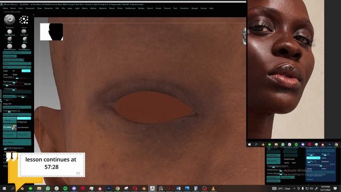Adjust the Draw Size slider
This screenshot has width=341, height=192.
[x=13, y=84]
